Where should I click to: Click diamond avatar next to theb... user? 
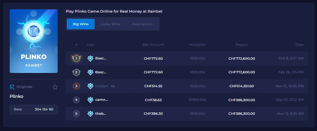coord(90,114)
